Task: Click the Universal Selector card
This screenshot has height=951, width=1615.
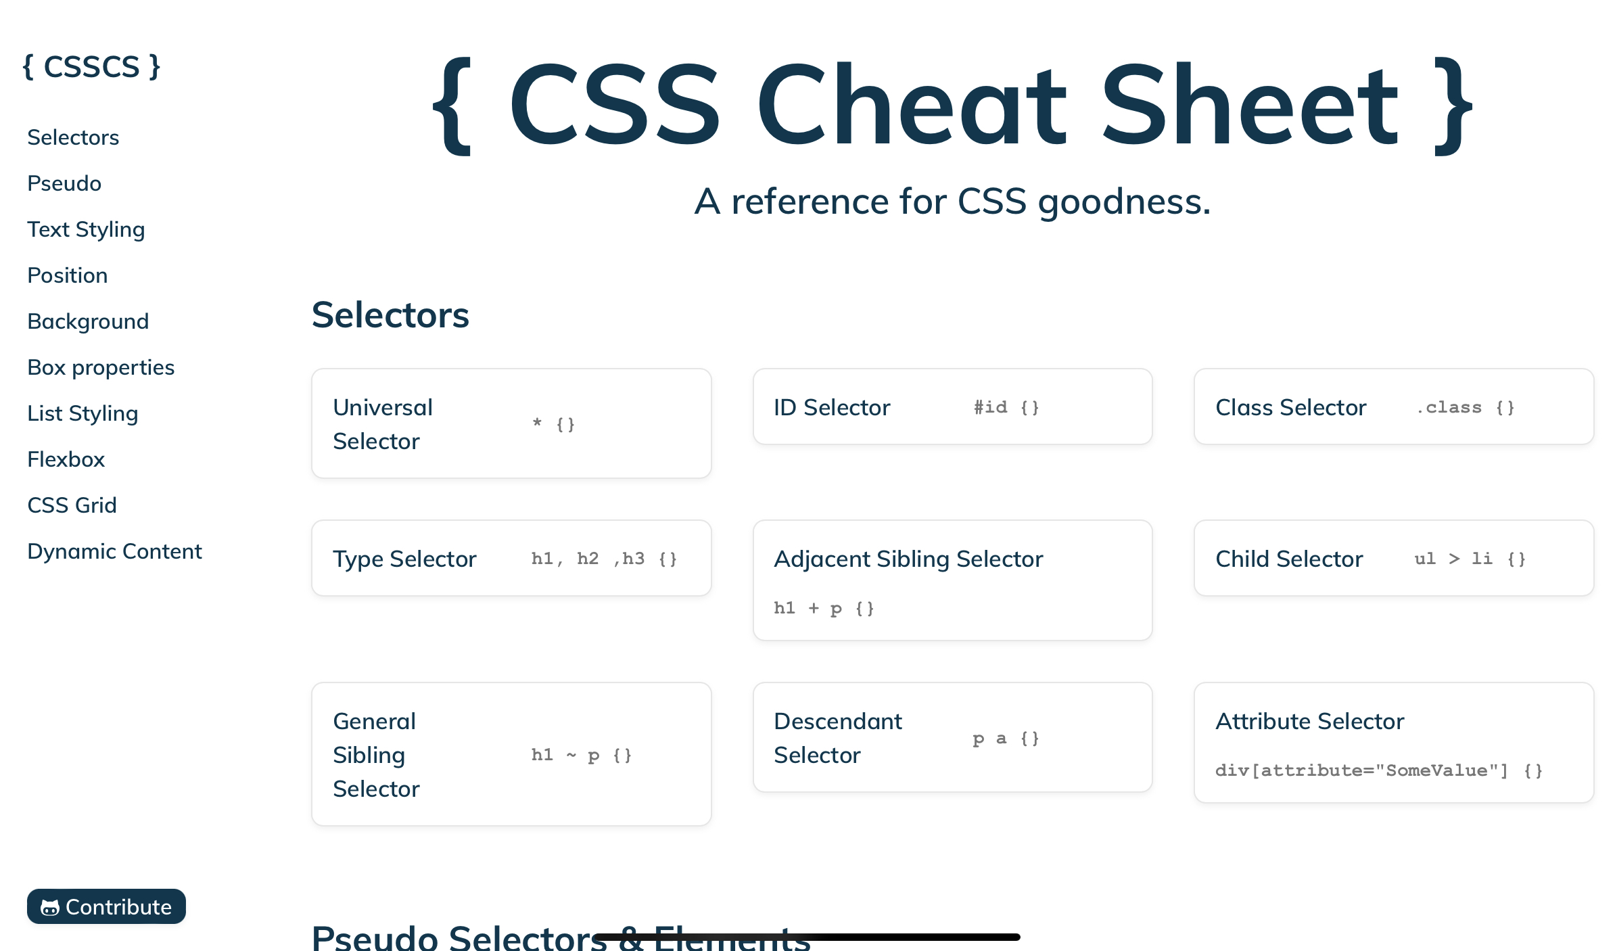Action: (511, 422)
